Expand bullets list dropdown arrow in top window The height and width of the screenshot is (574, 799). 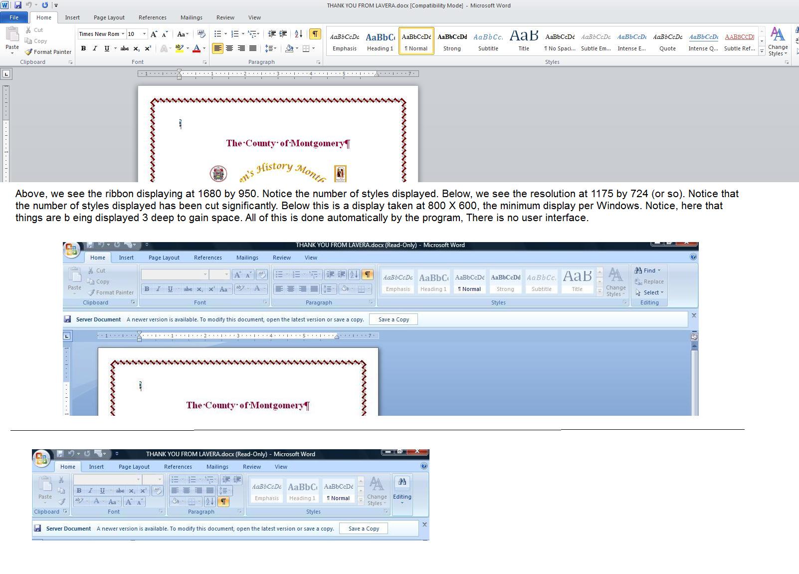click(x=225, y=34)
